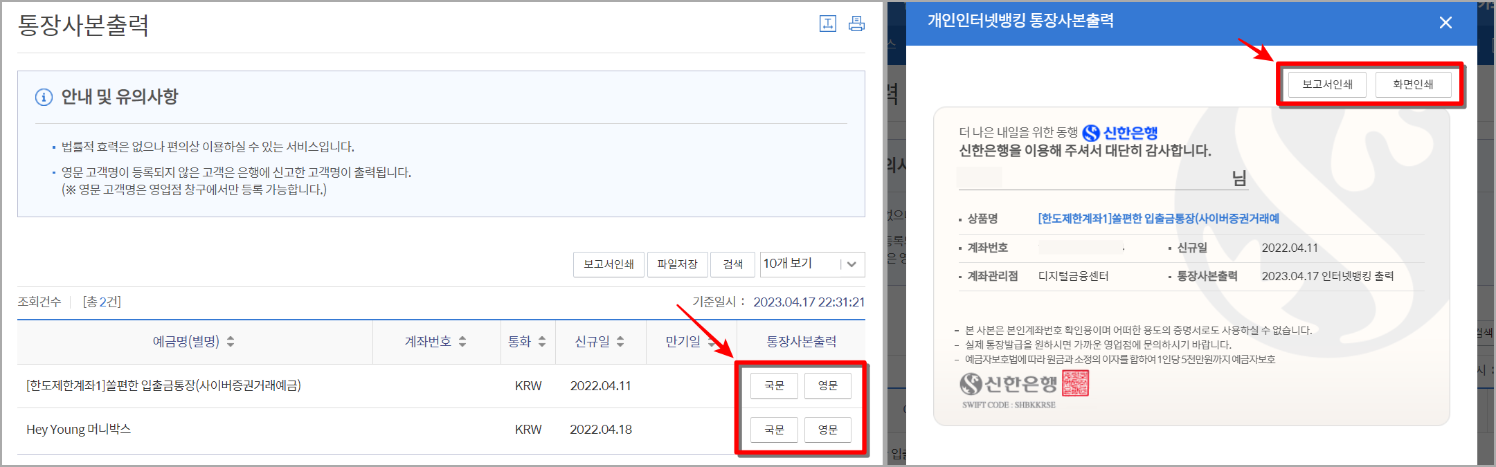Open the 10개 보기 dropdown
1496x467 pixels.
click(812, 264)
